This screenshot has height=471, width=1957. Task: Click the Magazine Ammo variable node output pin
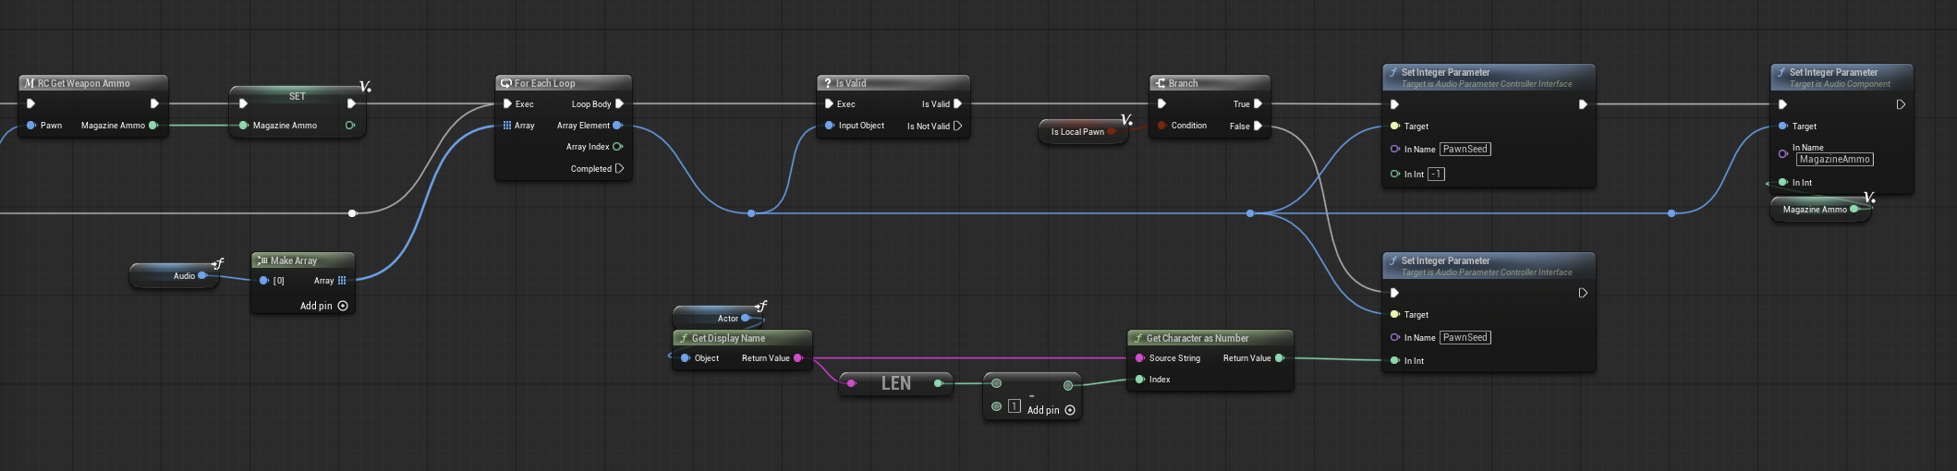[x=1854, y=210]
